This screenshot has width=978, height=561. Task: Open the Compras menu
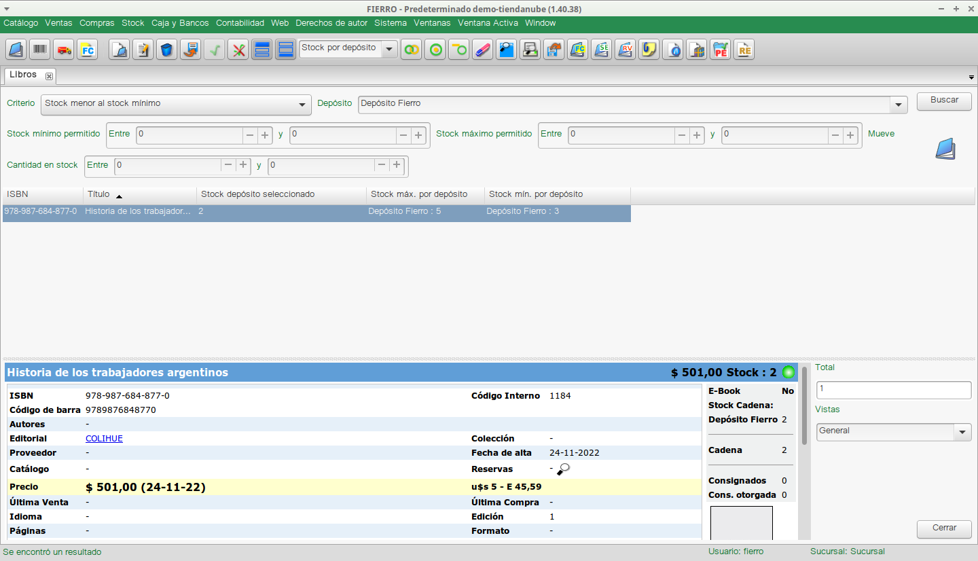[x=97, y=23]
